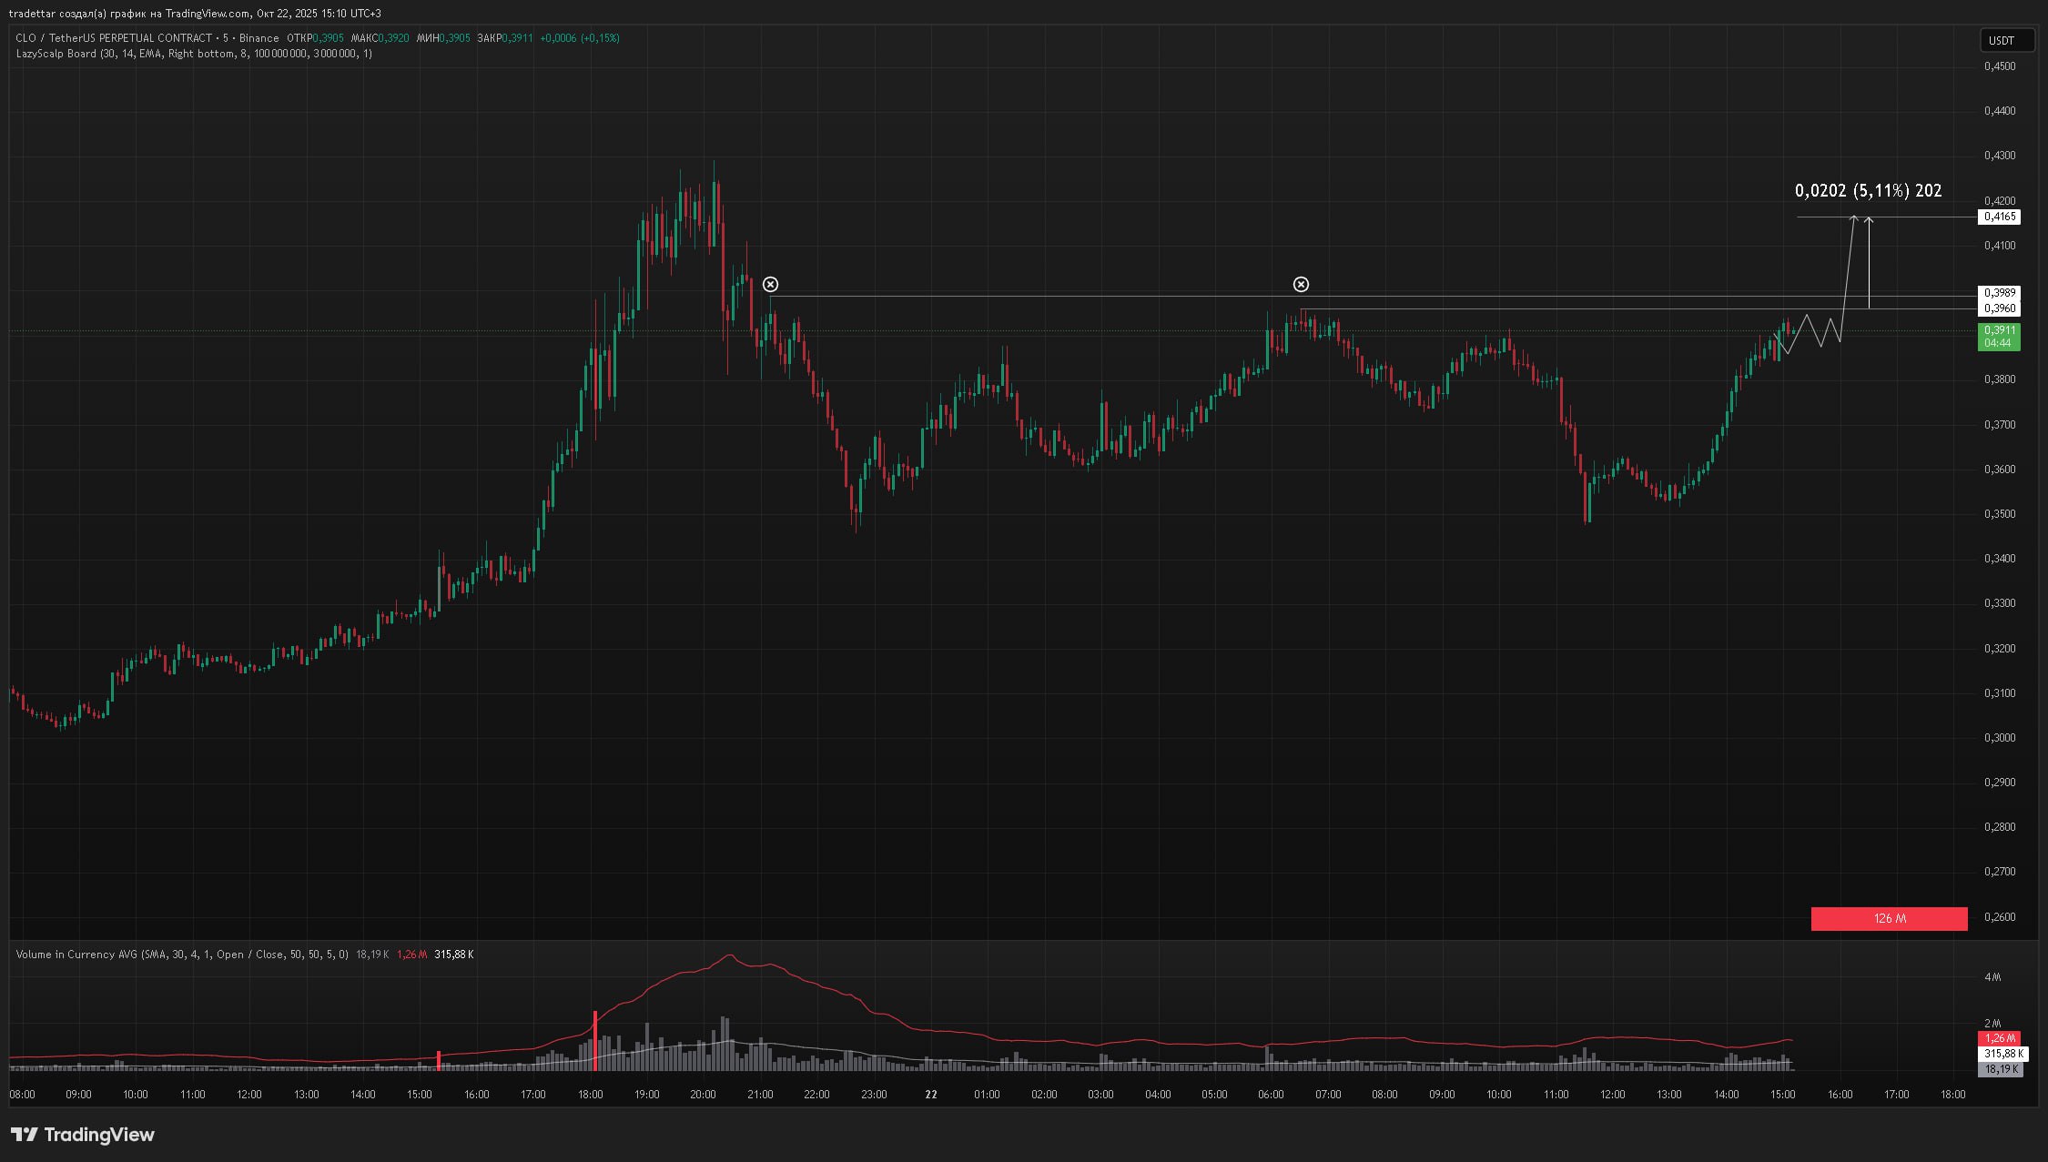
Task: Select the 0,4165 price label on the axis
Action: 1999,217
